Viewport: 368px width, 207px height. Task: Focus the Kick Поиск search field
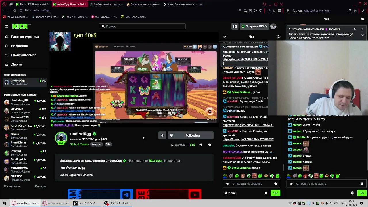(142, 26)
